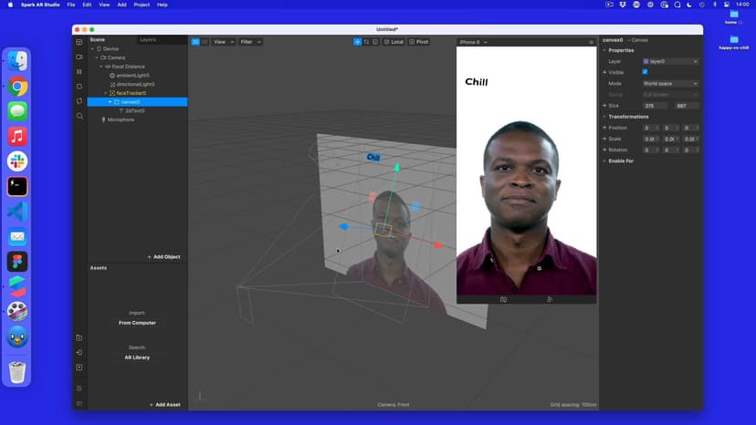The image size is (756, 425).
Task: Open the Music app from the dock
Action: click(x=17, y=137)
